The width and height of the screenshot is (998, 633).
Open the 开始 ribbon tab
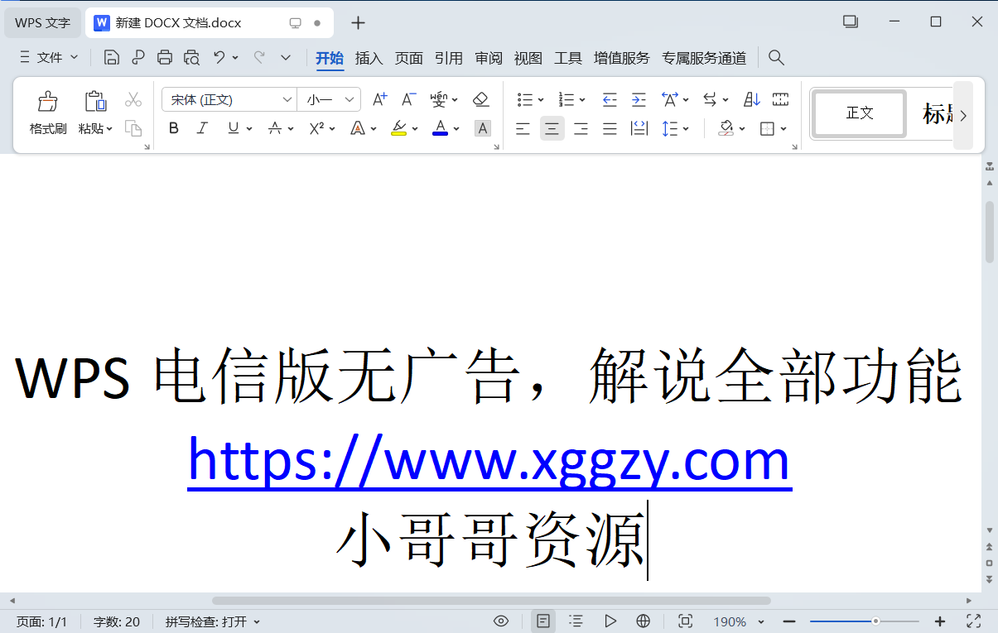click(x=329, y=58)
